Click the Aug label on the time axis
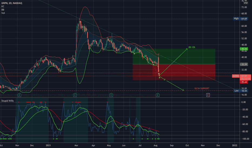 (155, 145)
